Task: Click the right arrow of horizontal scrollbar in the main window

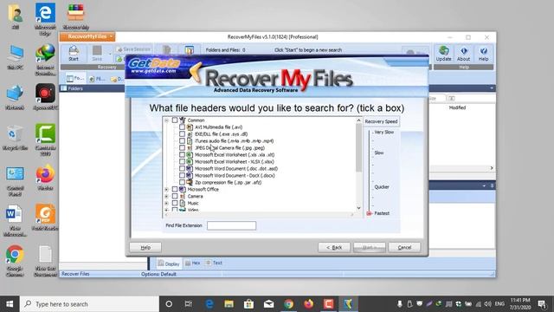Action: tap(492, 168)
